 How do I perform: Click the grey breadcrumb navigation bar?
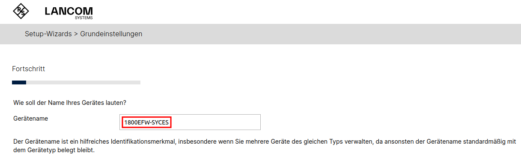(260, 34)
